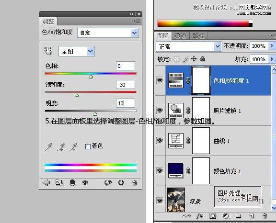Pick the first eyedropper tool
276x223 pixels.
click(48, 147)
